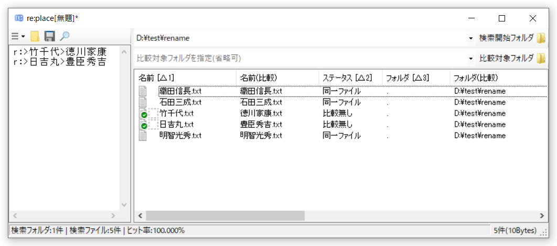Viewport: 557px width, 246px height.
Task: Click the green-checked icon of 日吉丸.txt
Action: tap(143, 125)
